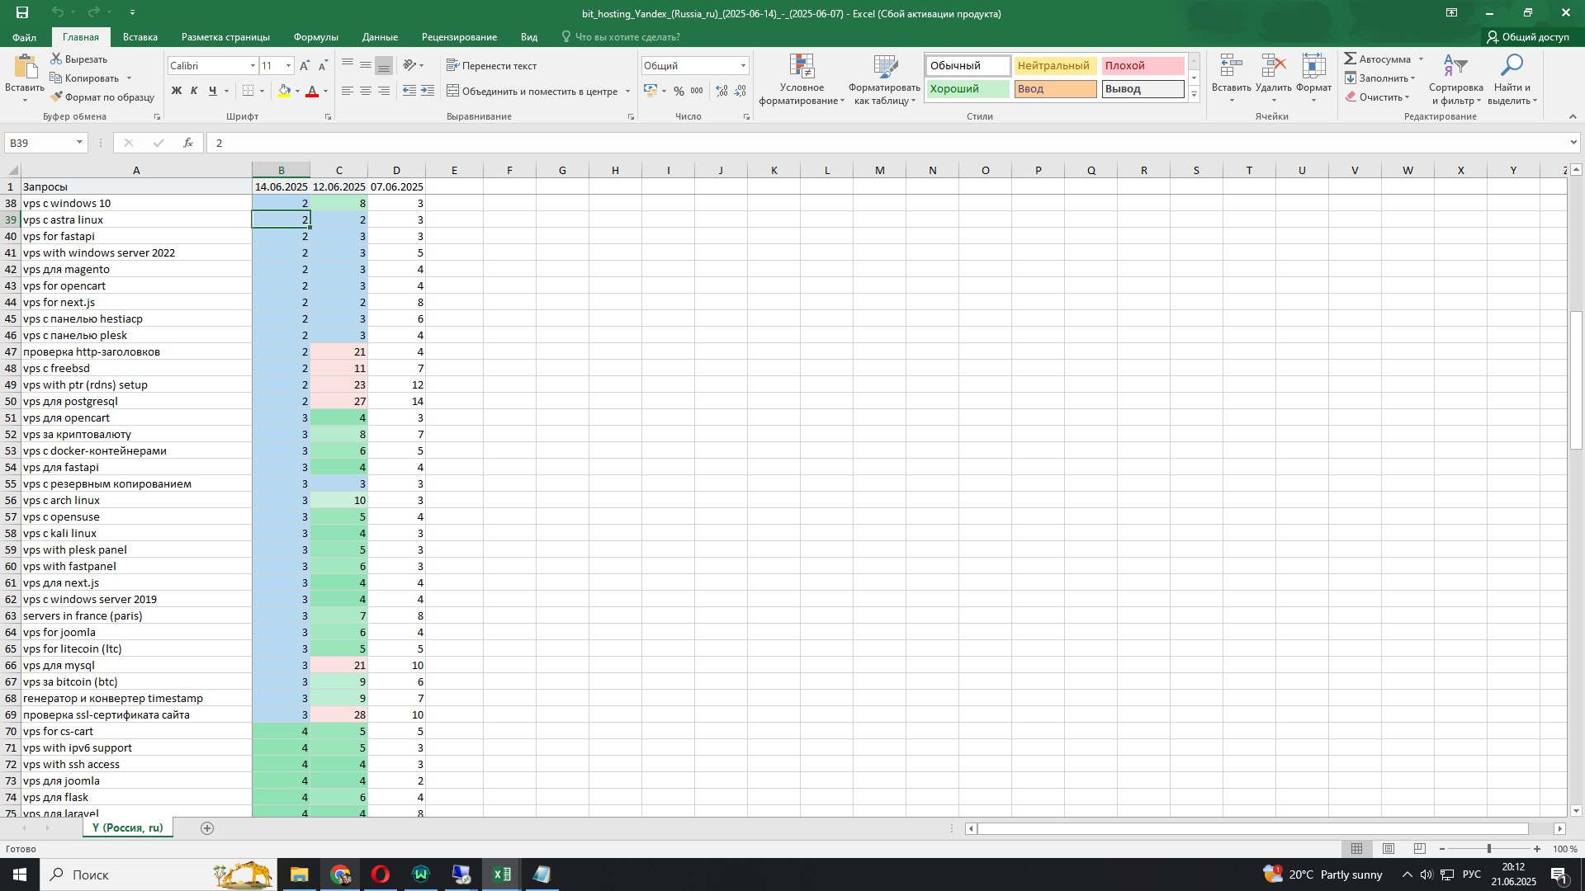Toggle Merge and Center (Объединить и поместить в центре)
This screenshot has height=891, width=1585.
[532, 91]
